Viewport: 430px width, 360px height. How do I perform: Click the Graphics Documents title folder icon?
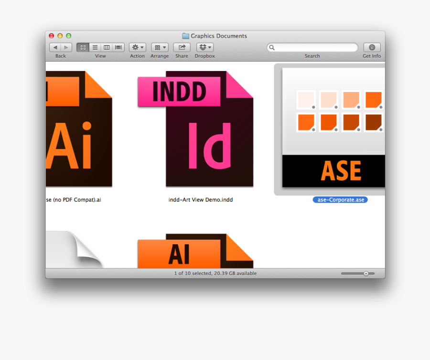pos(184,36)
